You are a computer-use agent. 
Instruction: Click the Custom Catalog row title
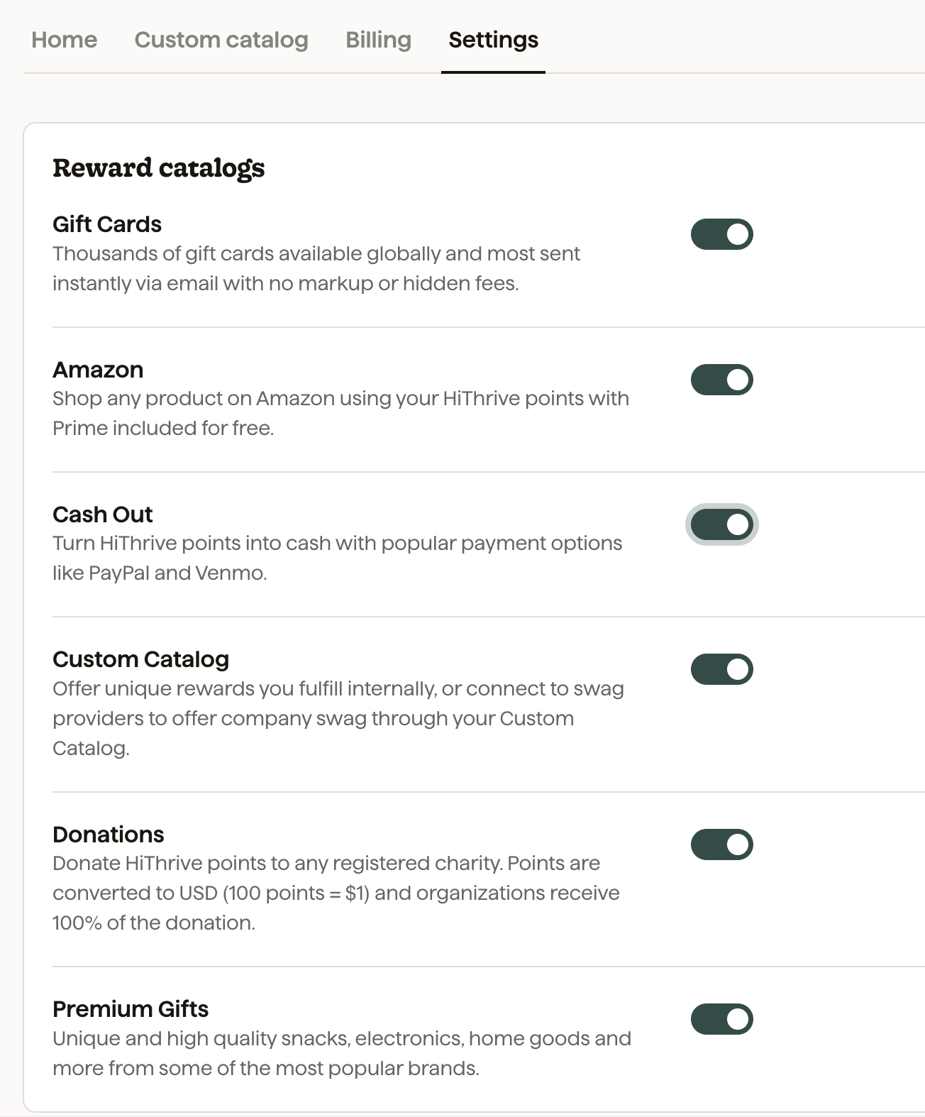(140, 659)
